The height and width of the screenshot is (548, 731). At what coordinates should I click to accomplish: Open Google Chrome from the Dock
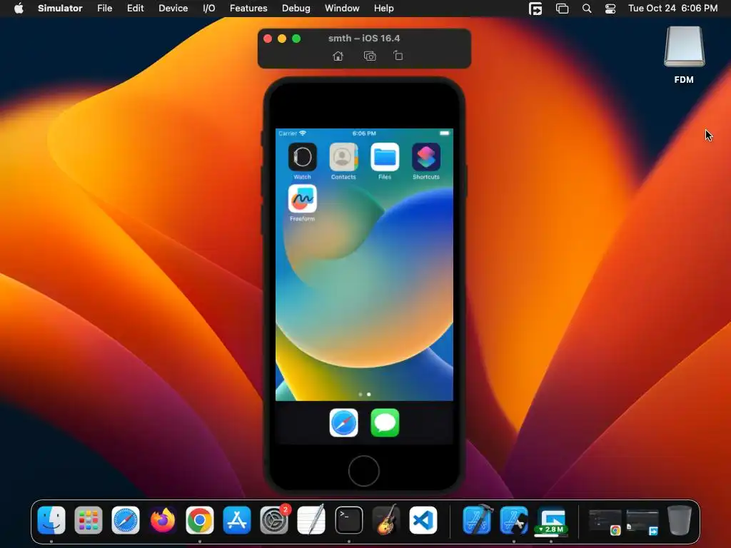(x=200, y=520)
